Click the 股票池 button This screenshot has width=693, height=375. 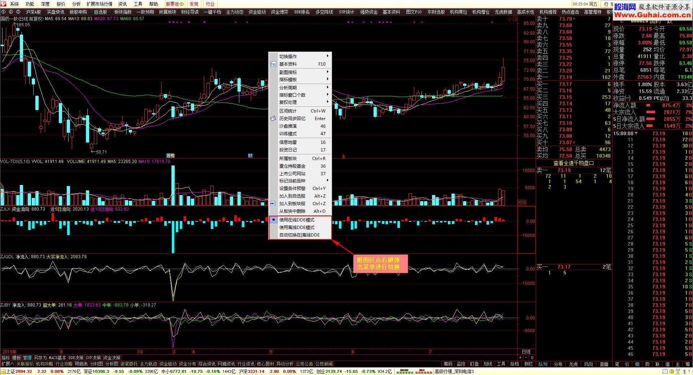tap(175, 4)
